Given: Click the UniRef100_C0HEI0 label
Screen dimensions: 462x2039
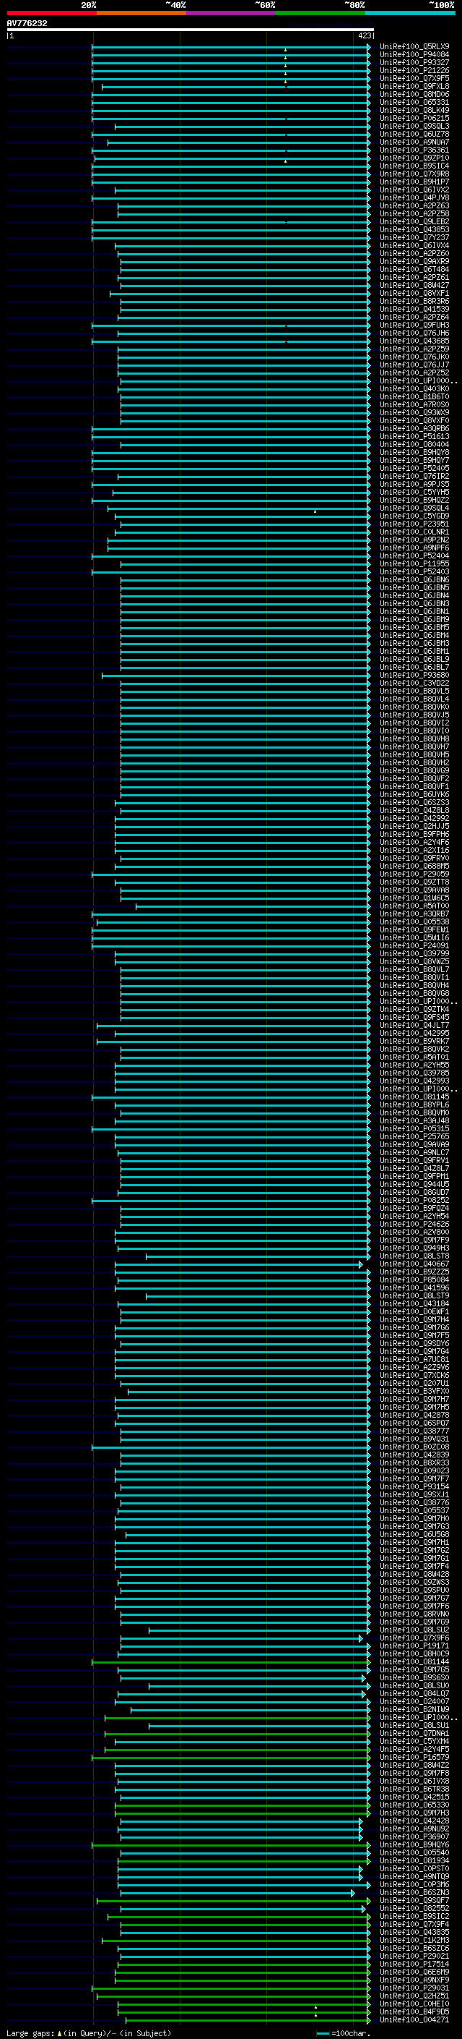Looking at the screenshot, I should click(x=414, y=2004).
